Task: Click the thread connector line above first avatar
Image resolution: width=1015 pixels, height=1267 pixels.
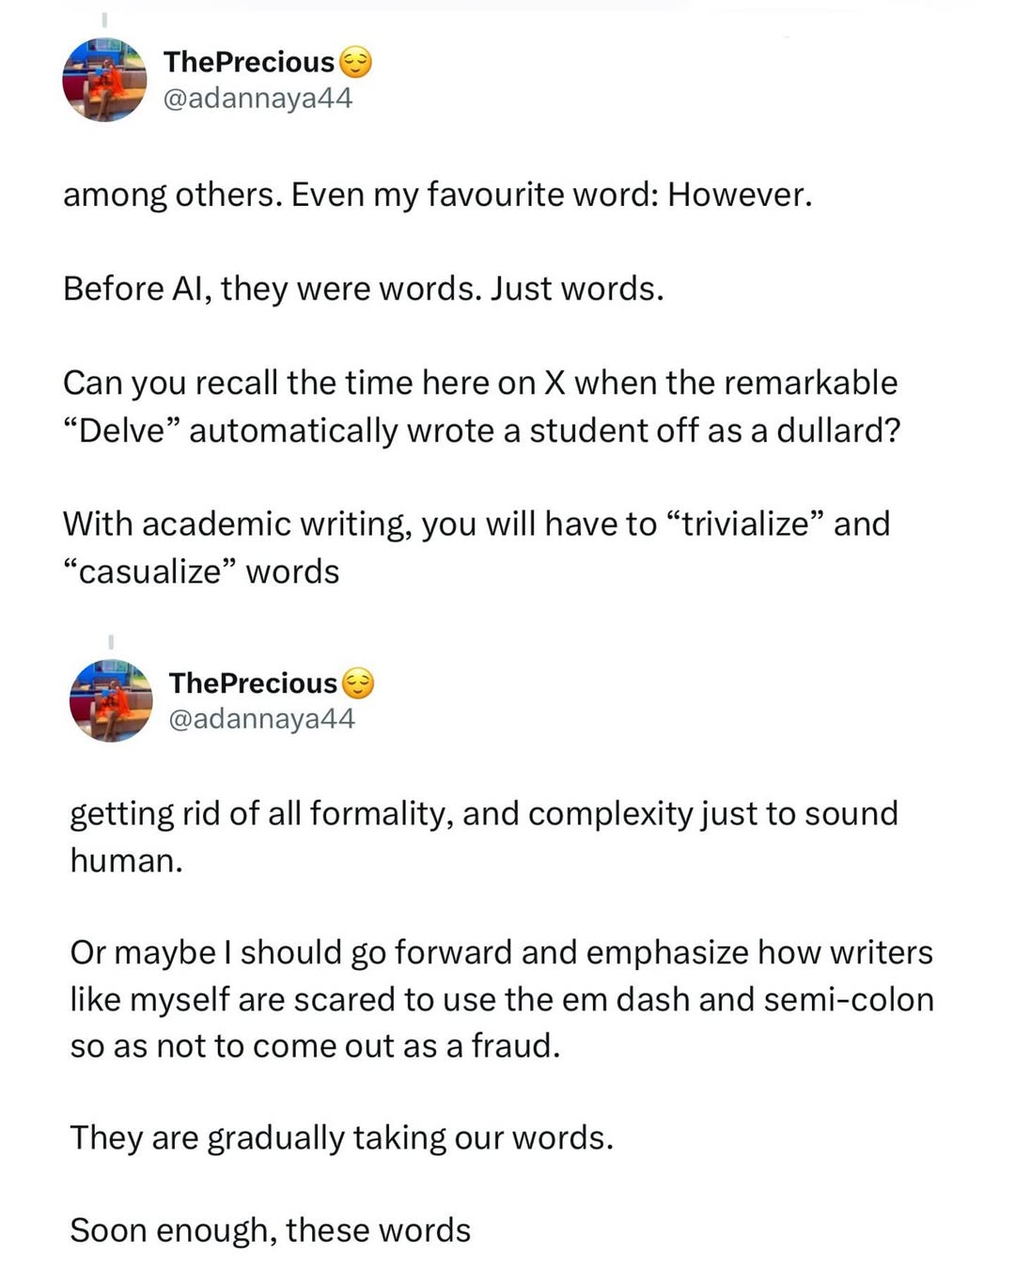Action: tap(104, 19)
